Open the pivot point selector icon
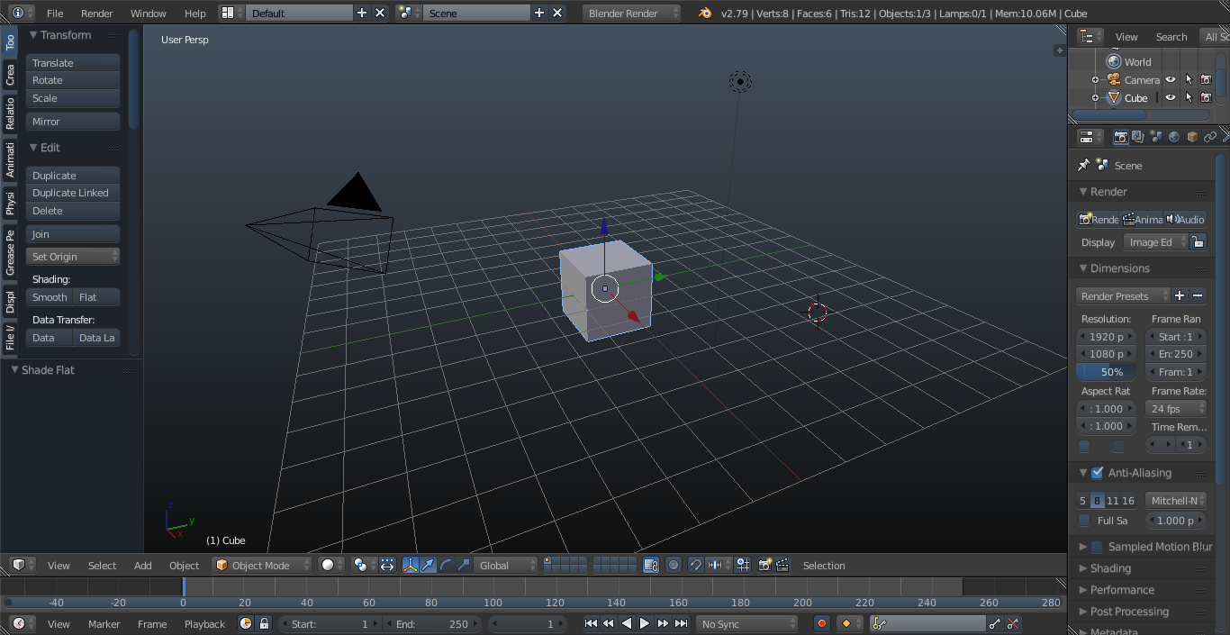This screenshot has height=635, width=1230. pos(364,565)
